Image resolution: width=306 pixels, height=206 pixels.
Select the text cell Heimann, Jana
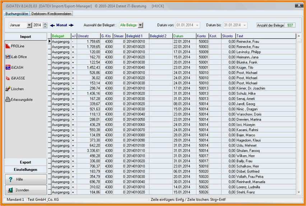coord(266,57)
